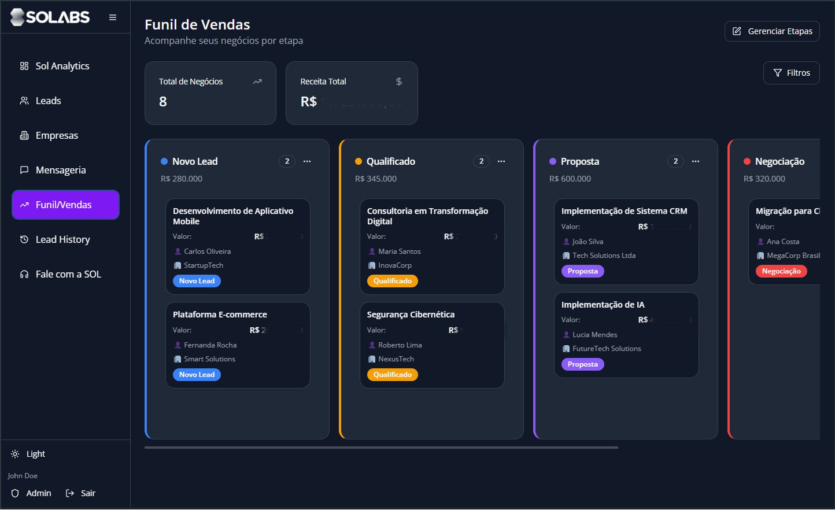Image resolution: width=835 pixels, height=510 pixels.
Task: Click the horizontal scrollbar below the columns
Action: pyautogui.click(x=381, y=447)
